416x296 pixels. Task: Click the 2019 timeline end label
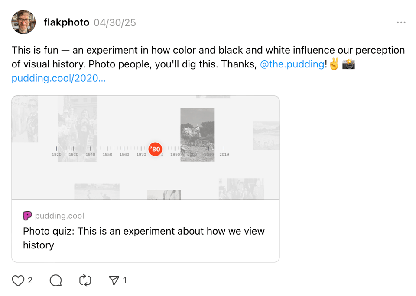coord(224,154)
